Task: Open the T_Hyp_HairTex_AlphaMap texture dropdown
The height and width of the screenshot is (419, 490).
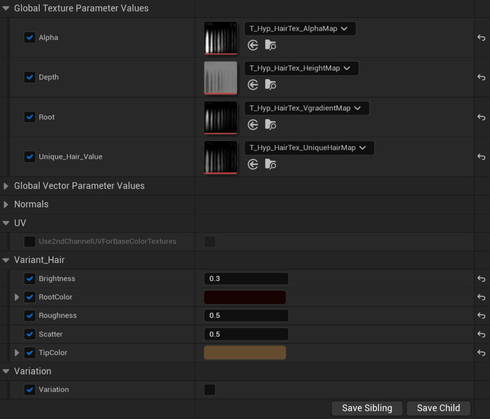Action: pyautogui.click(x=300, y=28)
